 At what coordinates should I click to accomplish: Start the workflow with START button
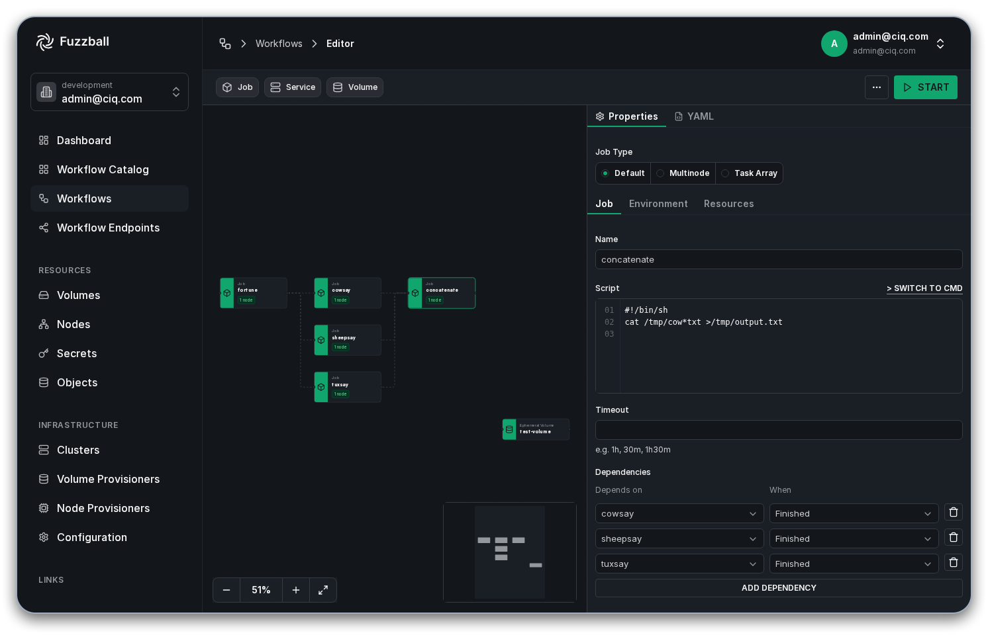[926, 87]
